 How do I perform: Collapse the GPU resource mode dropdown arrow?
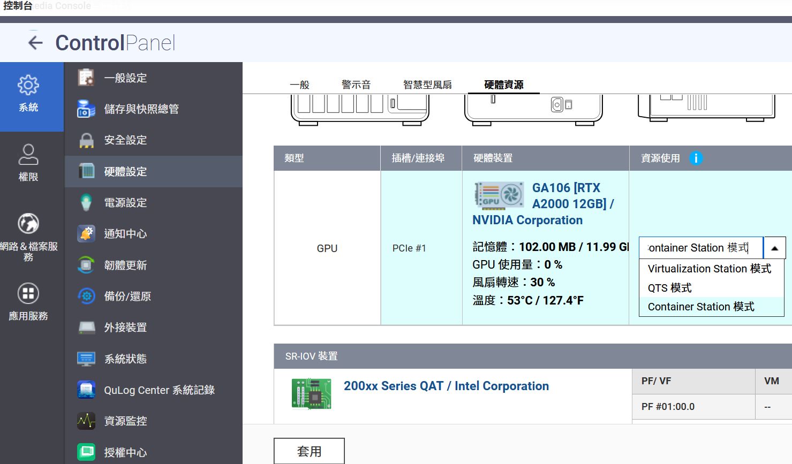pyautogui.click(x=774, y=248)
